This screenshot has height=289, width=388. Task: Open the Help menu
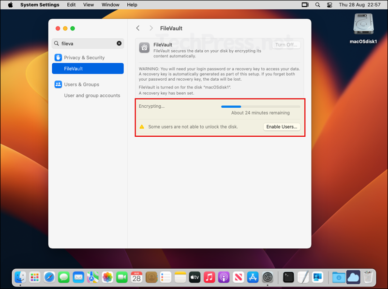click(x=132, y=5)
